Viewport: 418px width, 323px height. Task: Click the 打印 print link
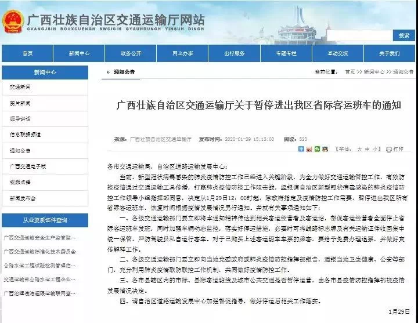tap(398, 149)
